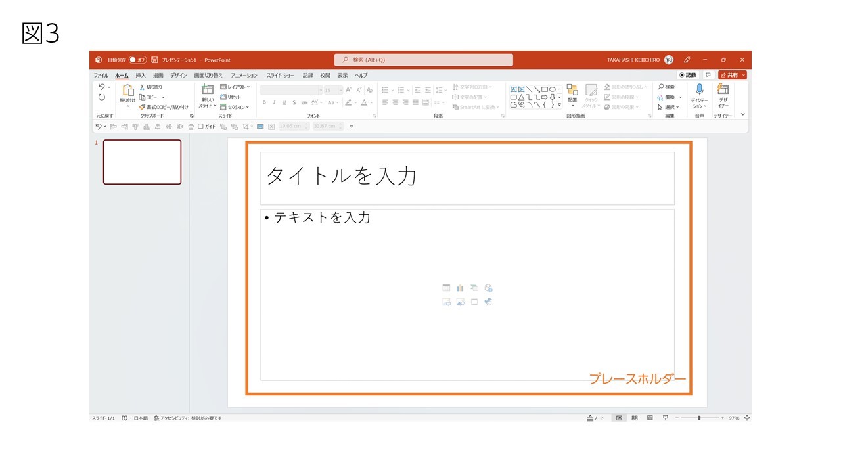Center text in paragraph group
Image resolution: width=841 pixels, height=473 pixels.
coord(396,102)
